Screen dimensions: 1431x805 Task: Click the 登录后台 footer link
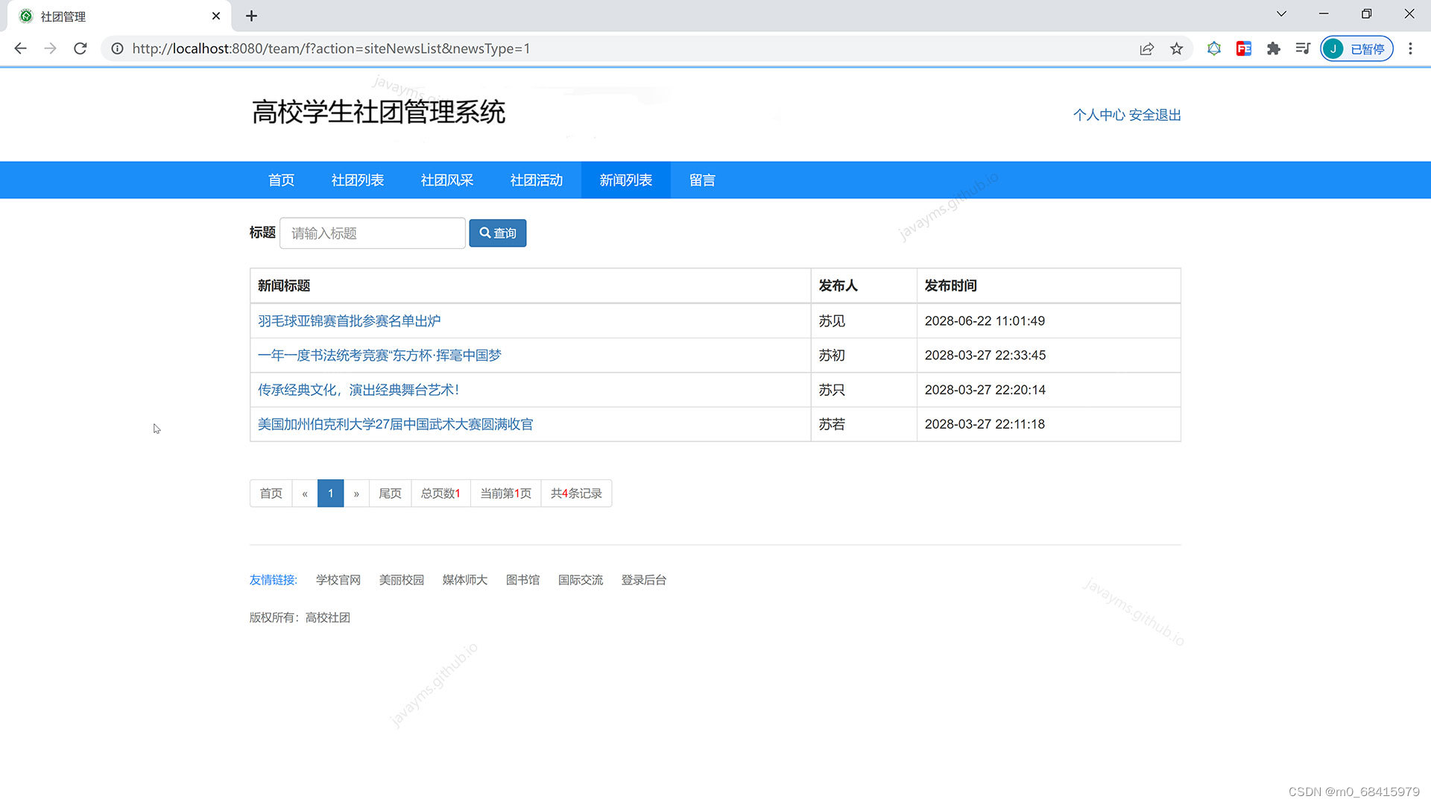[643, 580]
